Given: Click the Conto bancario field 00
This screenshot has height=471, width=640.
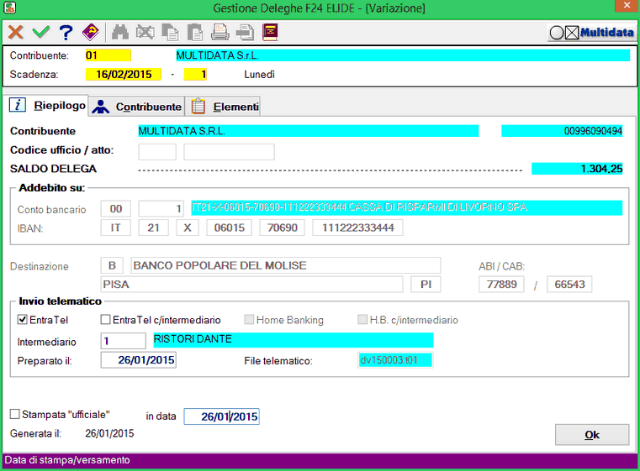Looking at the screenshot, I should coord(116,208).
